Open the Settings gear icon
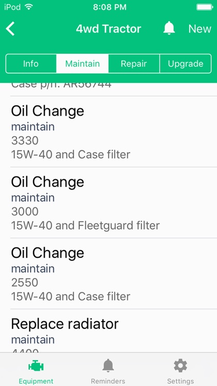Image resolution: width=217 pixels, height=386 pixels. pos(180,365)
